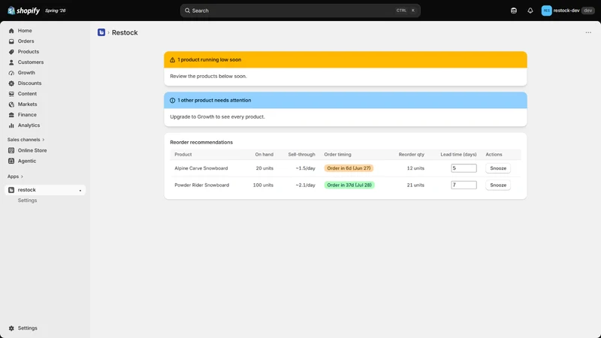The image size is (601, 338).
Task: Click Powder Rider Snowboard row name
Action: click(x=201, y=185)
